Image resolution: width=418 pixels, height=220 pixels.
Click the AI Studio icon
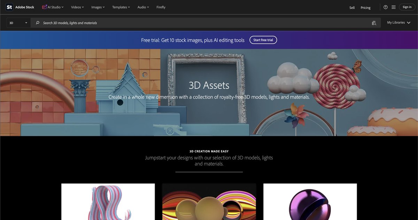coord(44,7)
